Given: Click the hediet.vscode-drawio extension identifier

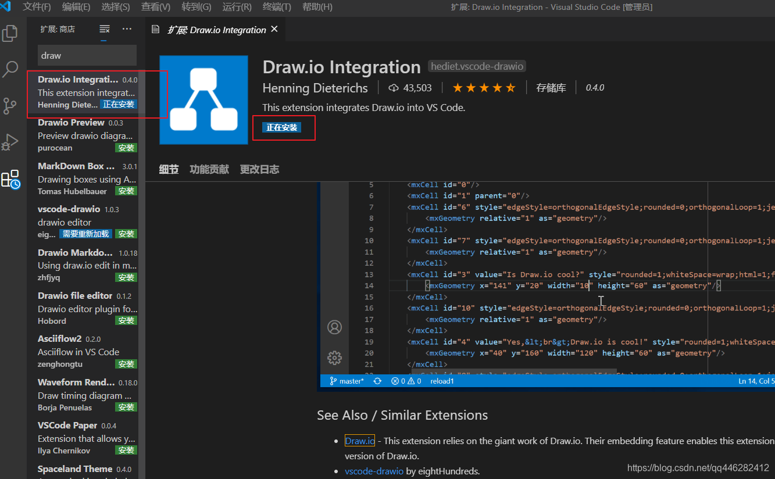Looking at the screenshot, I should coord(477,66).
